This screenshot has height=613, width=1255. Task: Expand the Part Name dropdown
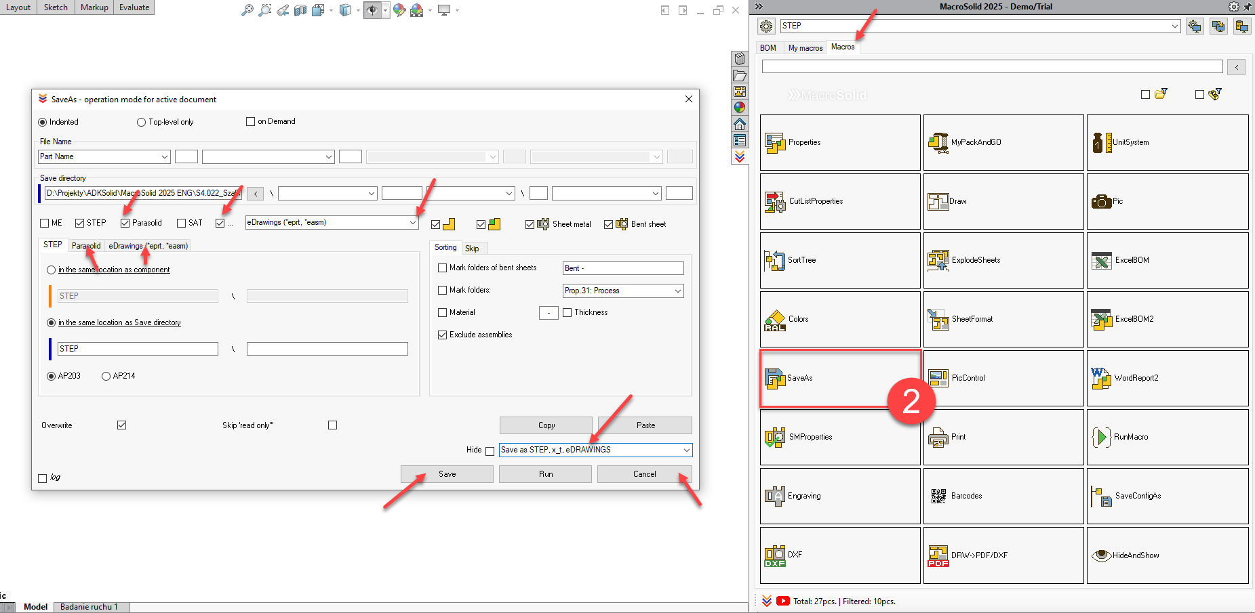pyautogui.click(x=164, y=156)
